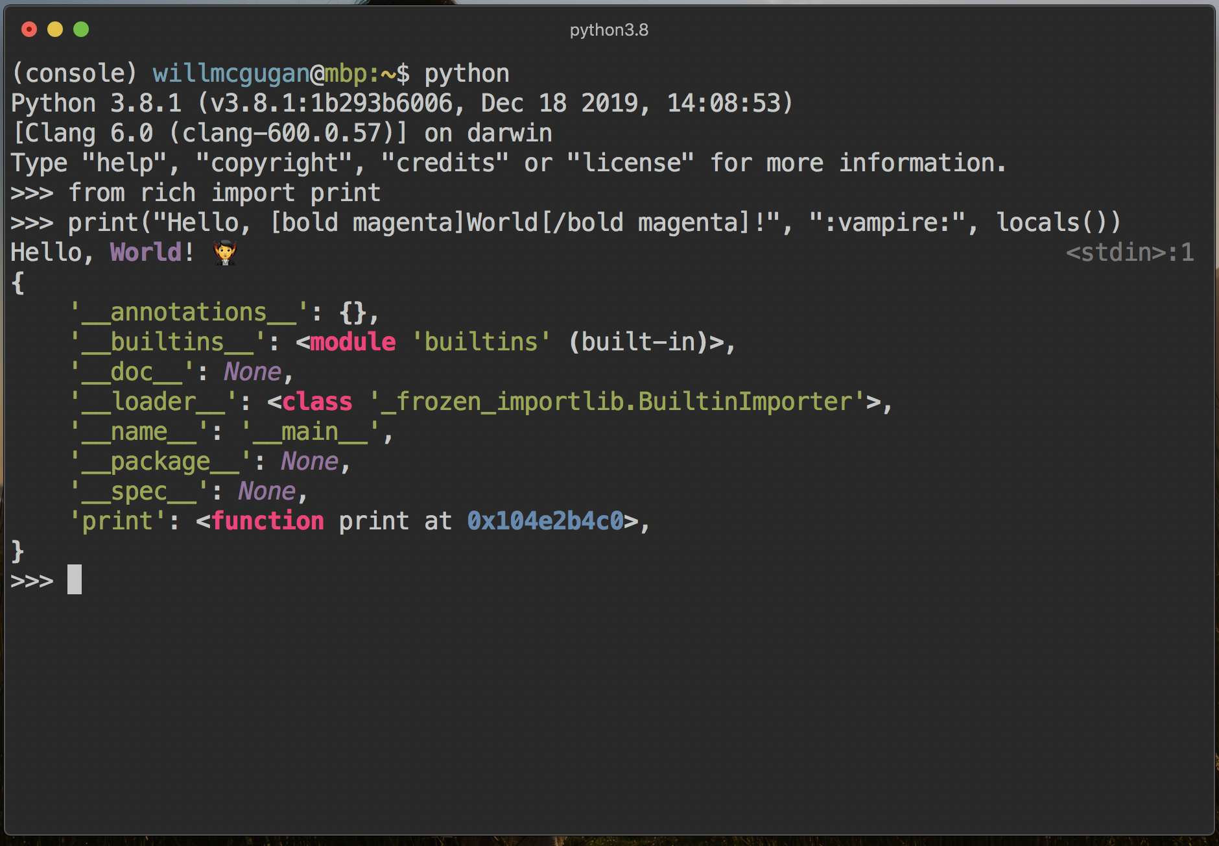This screenshot has height=846, width=1219.
Task: Maximize the terminal with the green button
Action: (81, 29)
